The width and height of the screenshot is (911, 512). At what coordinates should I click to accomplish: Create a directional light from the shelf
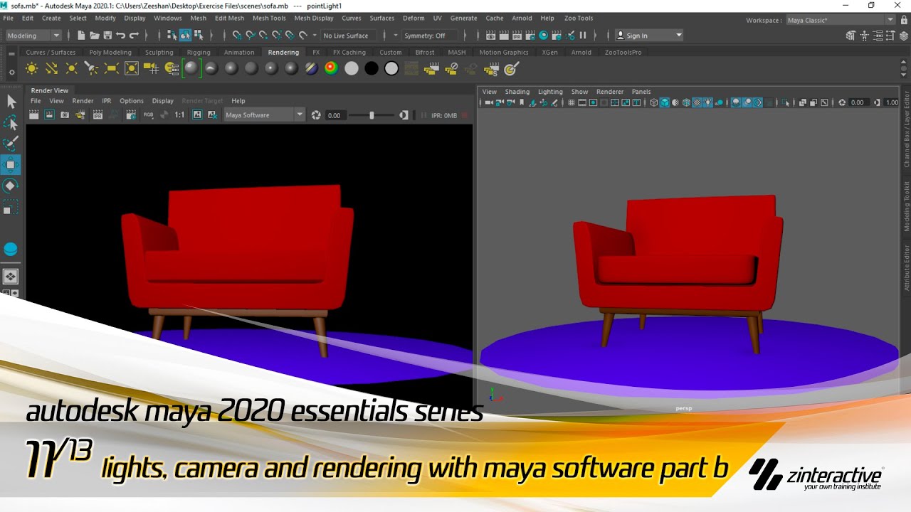point(51,68)
